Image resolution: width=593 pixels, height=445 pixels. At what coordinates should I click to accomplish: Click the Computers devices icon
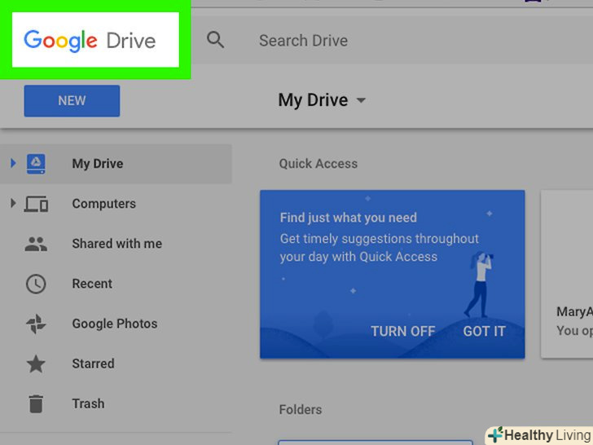coord(36,204)
